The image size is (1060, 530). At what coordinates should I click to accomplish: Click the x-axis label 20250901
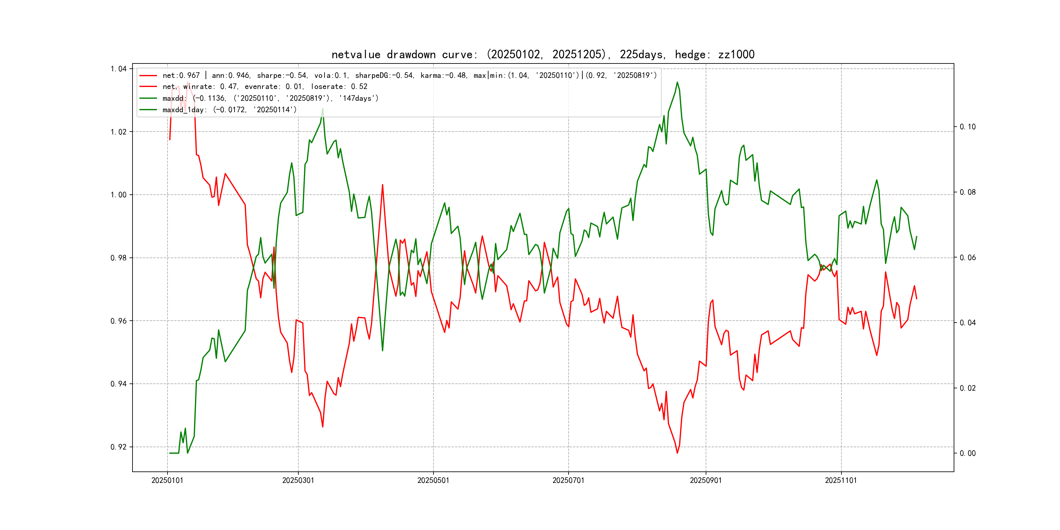click(705, 481)
